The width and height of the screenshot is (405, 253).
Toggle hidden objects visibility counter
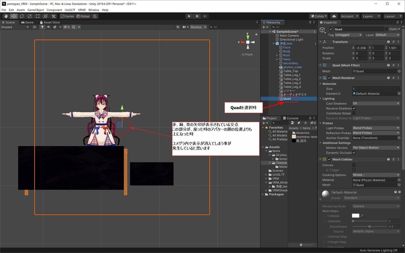coord(66,27)
